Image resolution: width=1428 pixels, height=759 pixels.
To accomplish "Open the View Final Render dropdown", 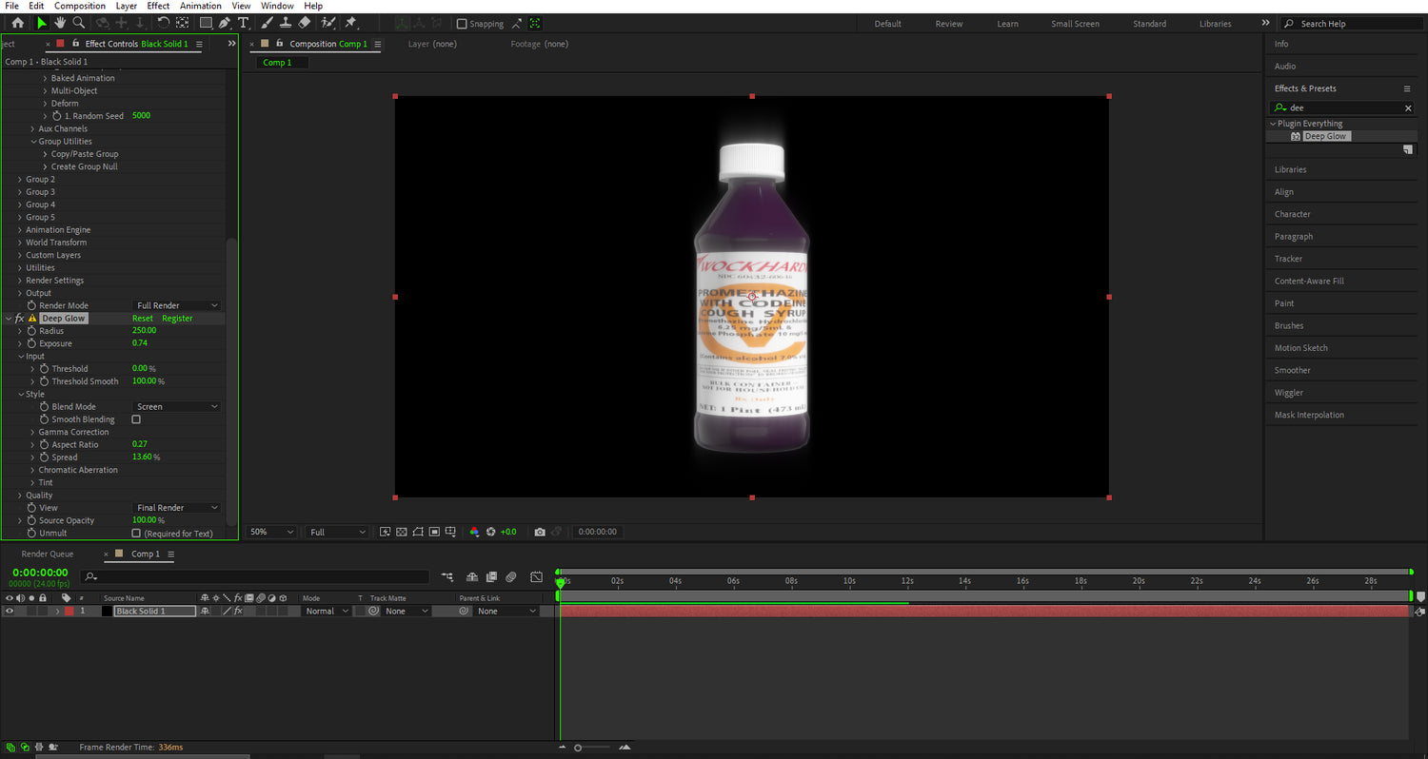I will point(176,508).
